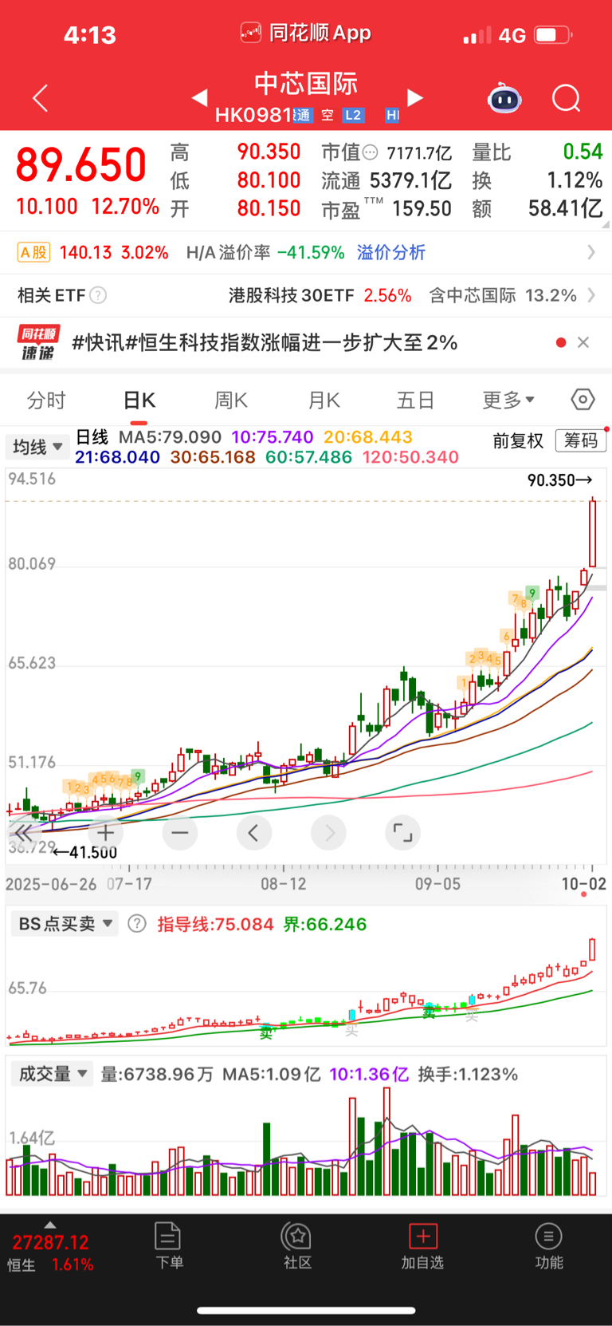
Task: Tap the 恒生 27287.12 index ticker
Action: pos(51,1253)
